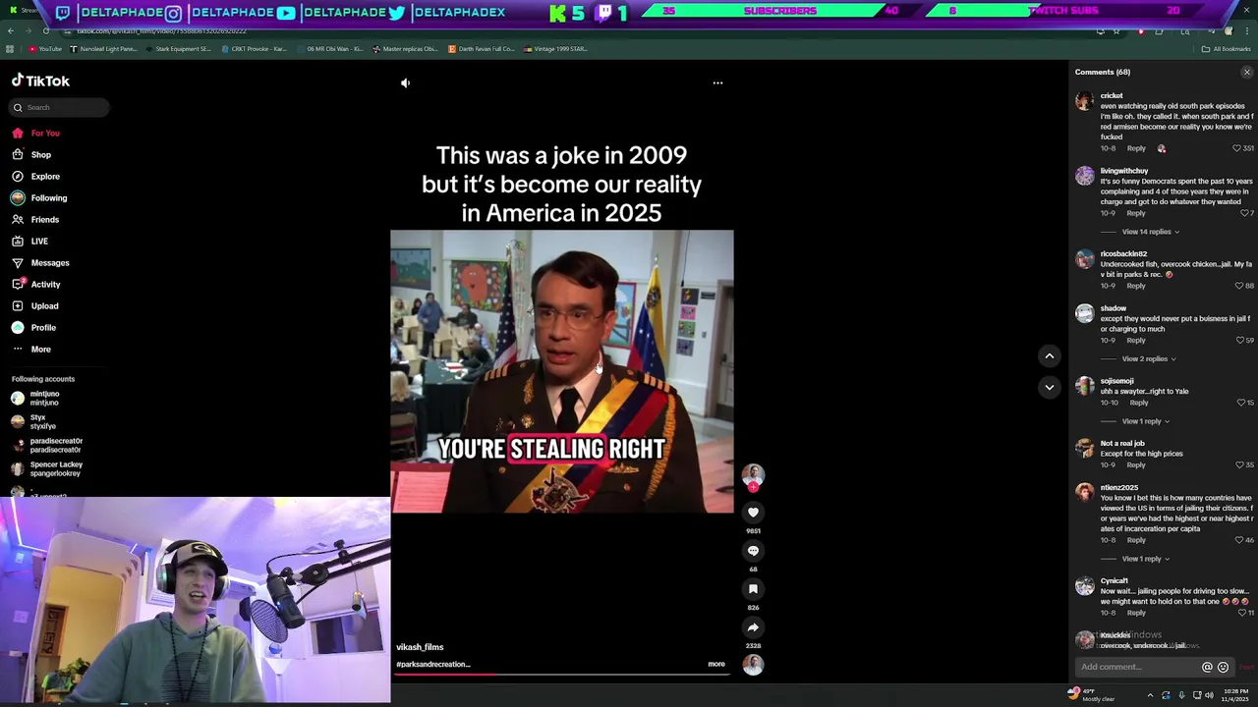Click the share arrow icon
The width and height of the screenshot is (1258, 707).
point(753,627)
